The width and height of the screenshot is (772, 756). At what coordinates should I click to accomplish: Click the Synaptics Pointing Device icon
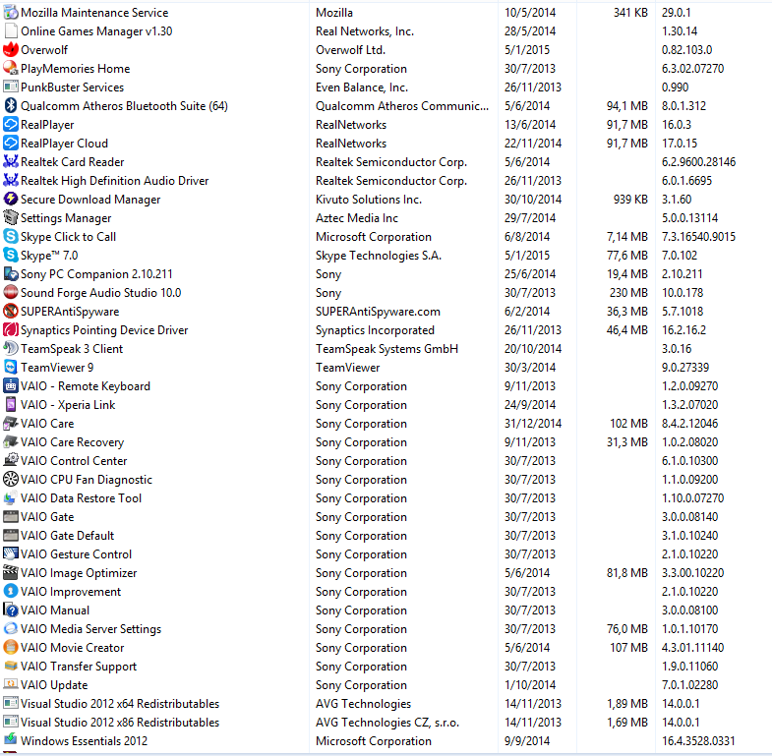(11, 330)
